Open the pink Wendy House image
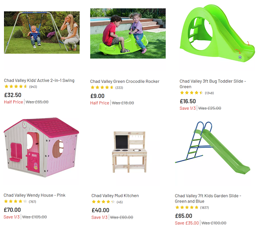The width and height of the screenshot is (261, 233). click(x=41, y=147)
